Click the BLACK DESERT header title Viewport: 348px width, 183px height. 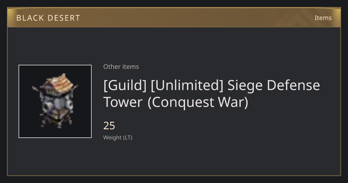pos(48,18)
